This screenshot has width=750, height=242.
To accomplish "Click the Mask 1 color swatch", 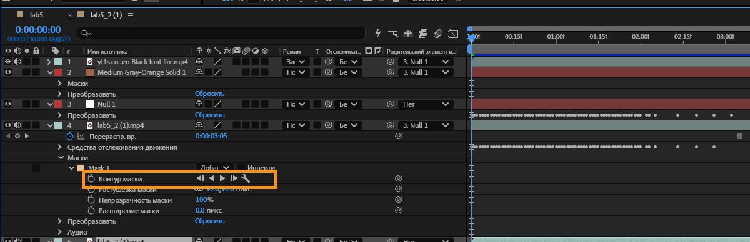I will pos(81,168).
